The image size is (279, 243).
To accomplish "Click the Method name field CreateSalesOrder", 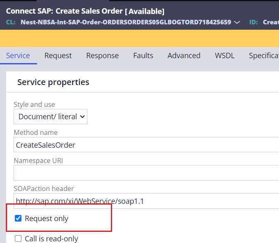I will [x=146, y=145].
